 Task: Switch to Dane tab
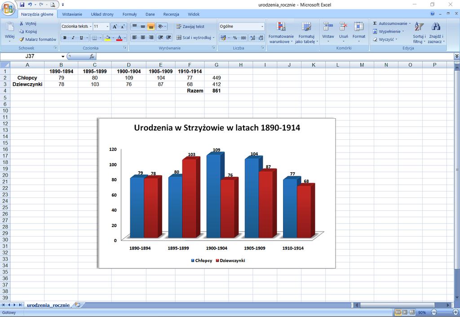[x=150, y=14]
